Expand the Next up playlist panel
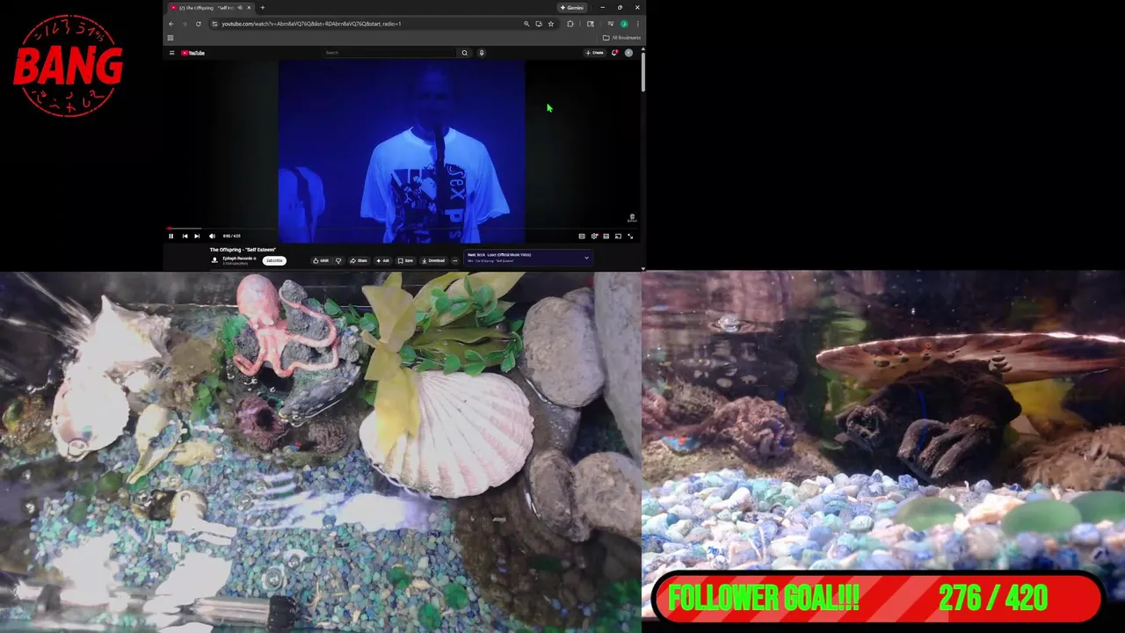This screenshot has height=633, width=1125. [587, 258]
